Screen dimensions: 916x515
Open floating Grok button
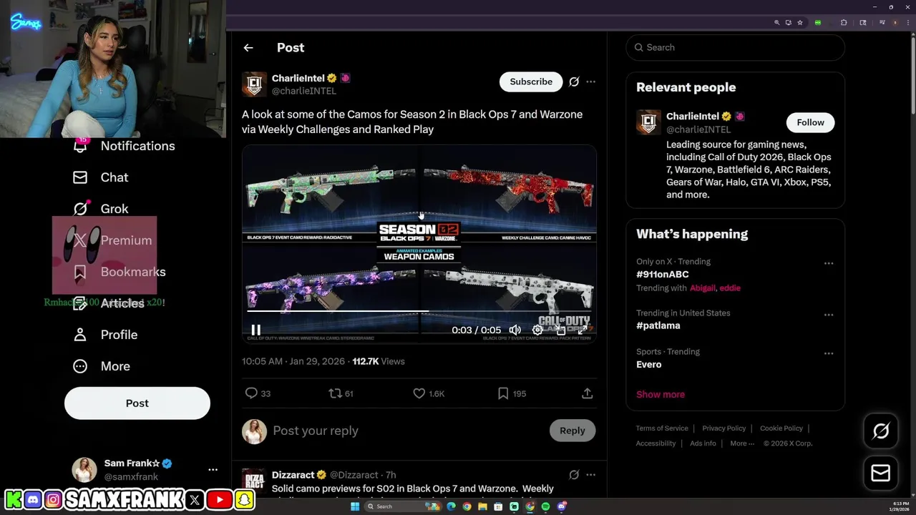click(x=881, y=431)
